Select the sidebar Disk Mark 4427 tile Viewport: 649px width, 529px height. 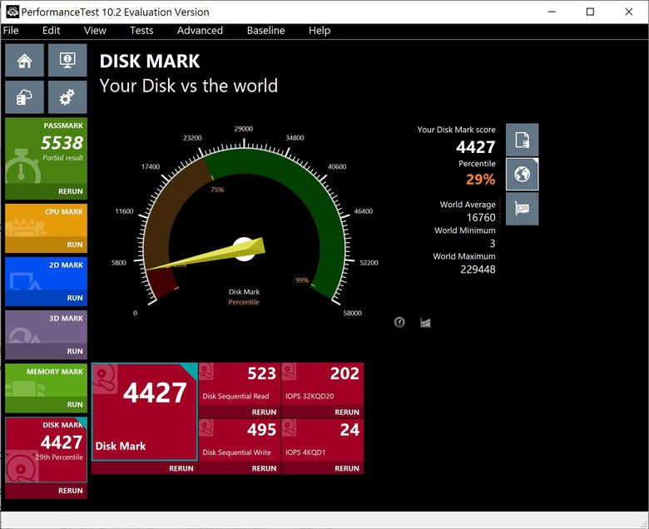point(46,450)
